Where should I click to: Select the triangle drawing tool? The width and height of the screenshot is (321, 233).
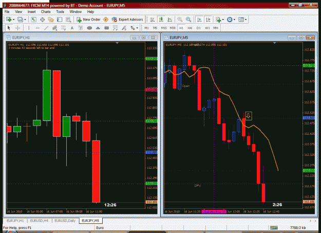click(98, 28)
